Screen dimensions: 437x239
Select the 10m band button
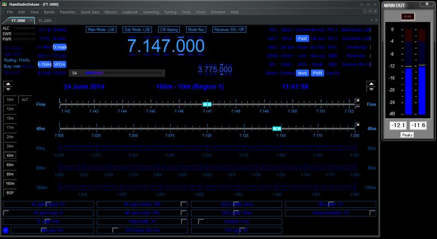coord(10,99)
